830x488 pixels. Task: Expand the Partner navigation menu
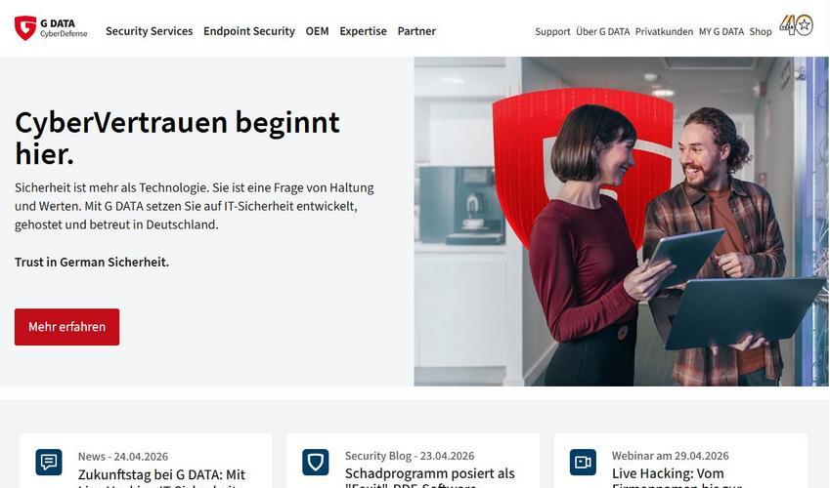click(x=416, y=31)
